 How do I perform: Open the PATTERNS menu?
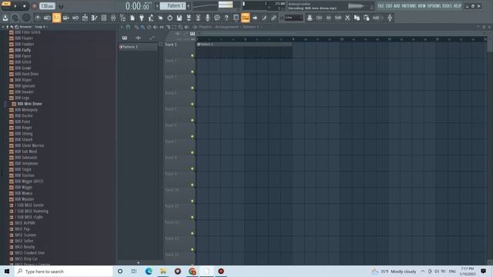409,6
